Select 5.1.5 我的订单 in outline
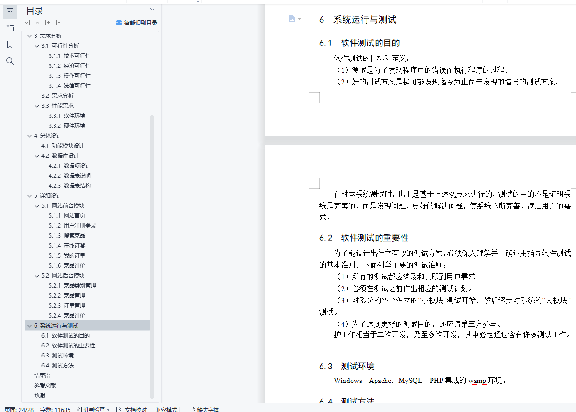 point(67,256)
